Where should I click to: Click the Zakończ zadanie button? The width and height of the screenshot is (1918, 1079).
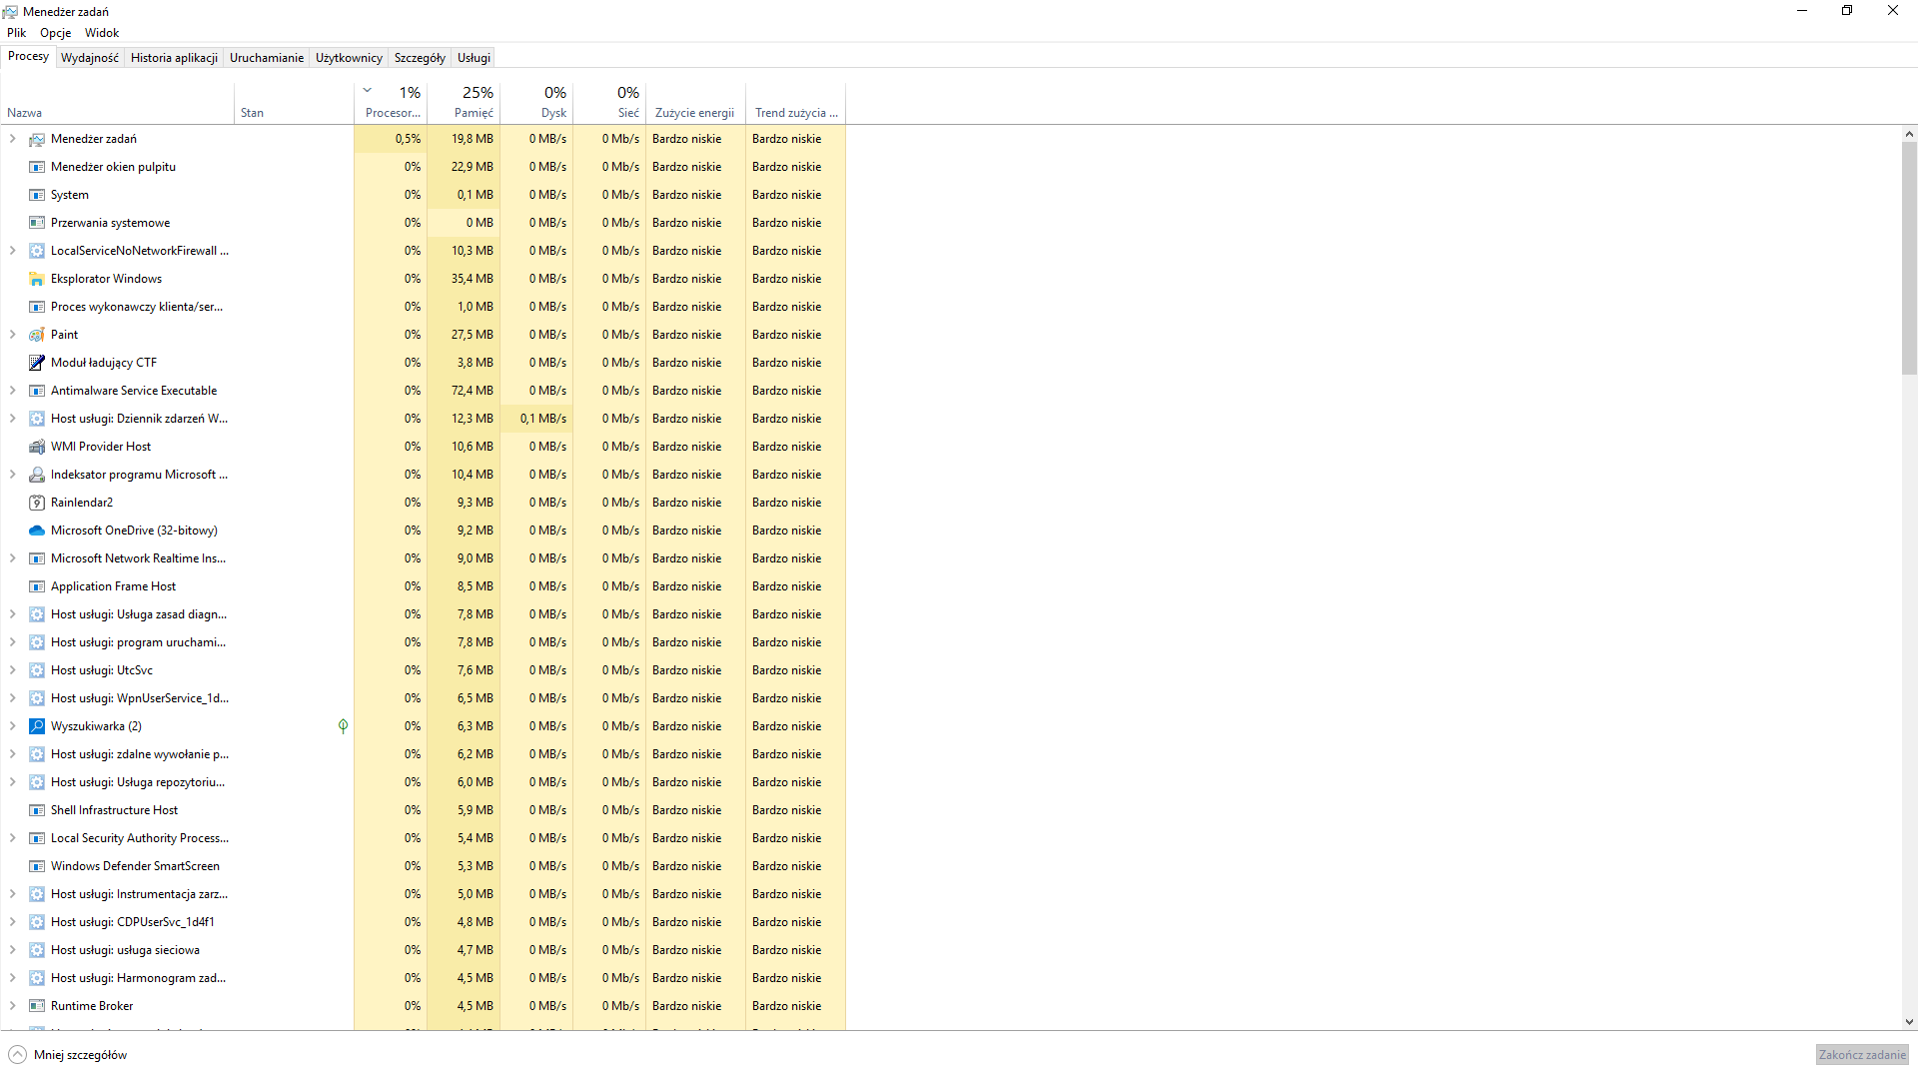point(1861,1055)
